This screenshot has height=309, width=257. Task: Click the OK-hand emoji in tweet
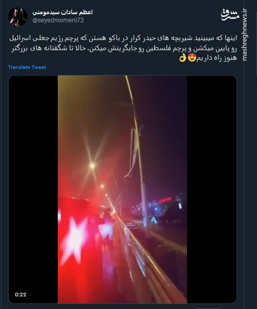pyautogui.click(x=182, y=58)
